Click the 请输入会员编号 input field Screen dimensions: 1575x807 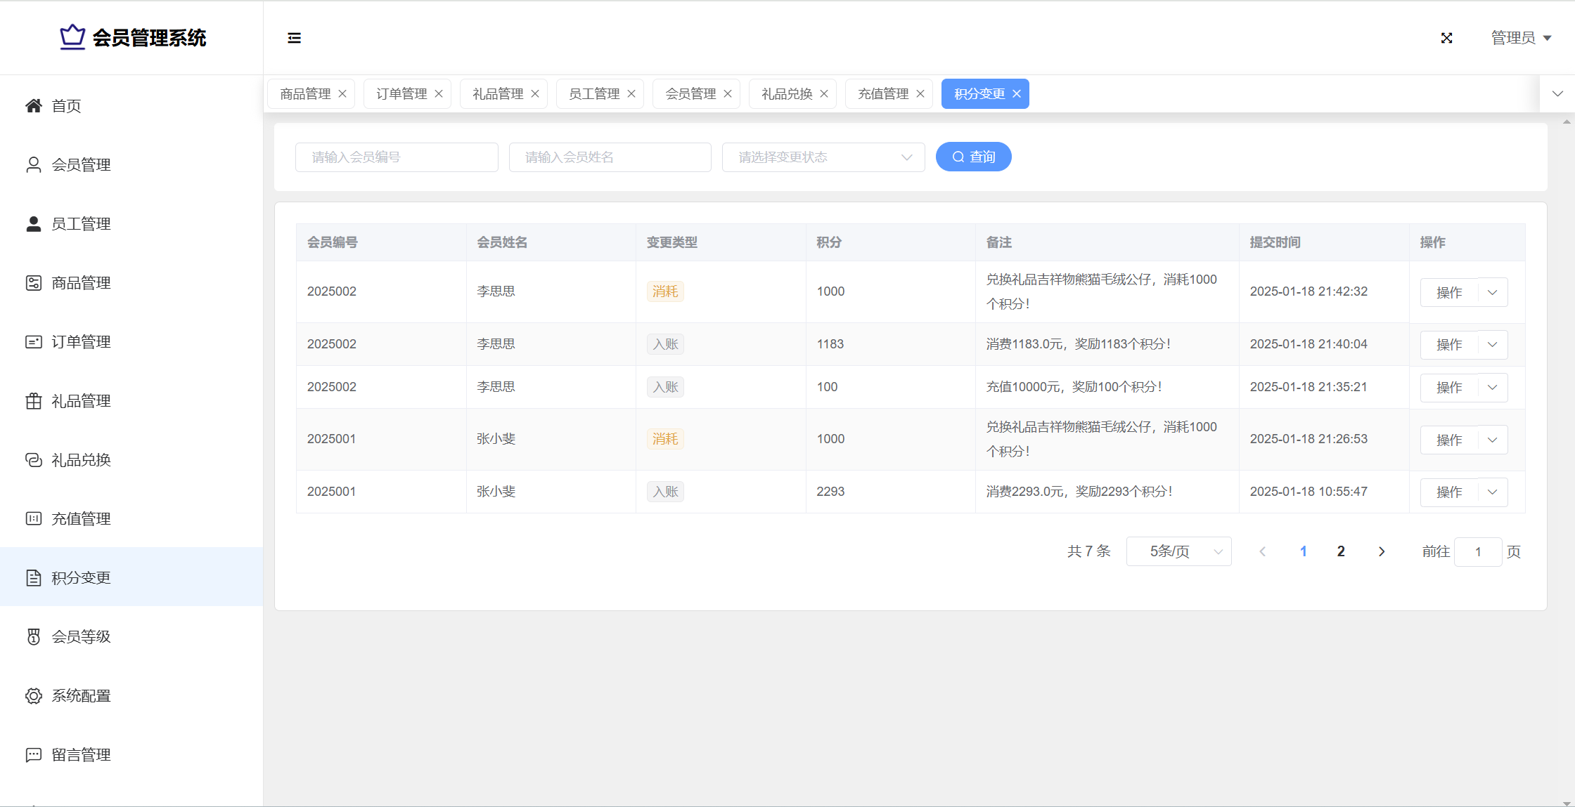[x=397, y=157]
